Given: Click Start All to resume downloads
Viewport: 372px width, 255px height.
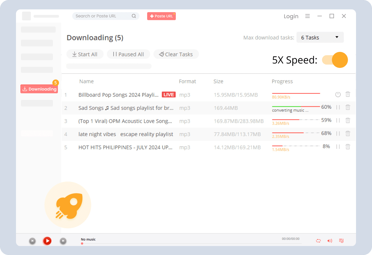Looking at the screenshot, I should click(85, 54).
